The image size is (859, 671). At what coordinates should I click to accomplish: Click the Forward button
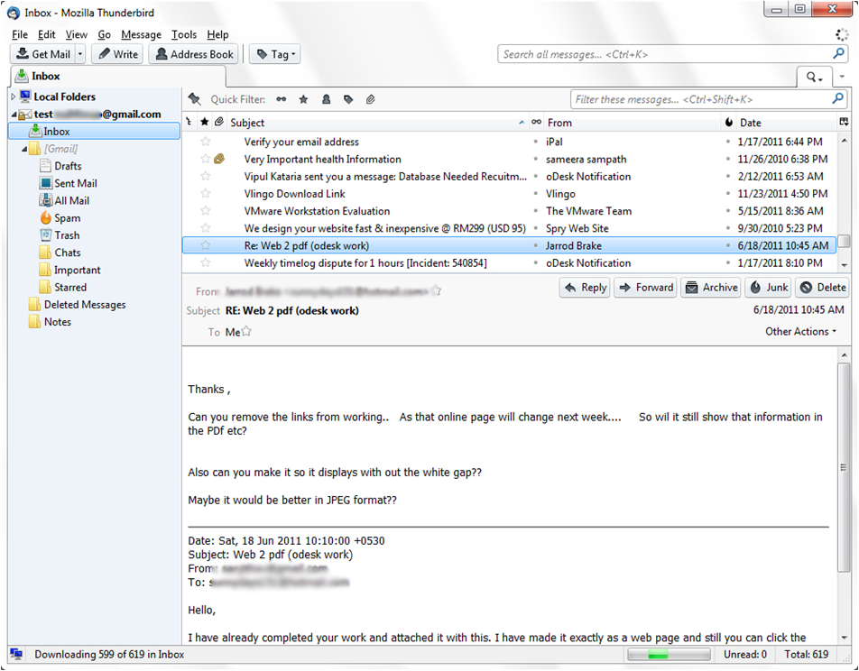[645, 288]
